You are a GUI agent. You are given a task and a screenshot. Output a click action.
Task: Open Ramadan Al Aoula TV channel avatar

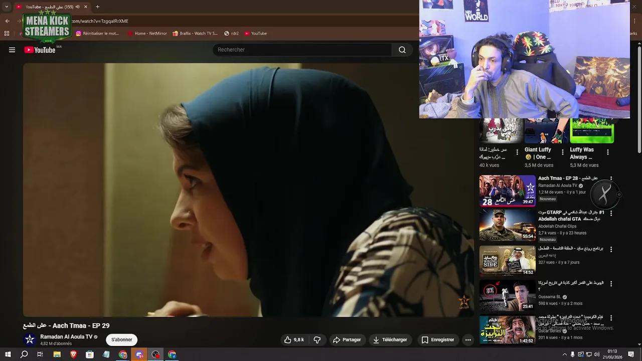[30, 339]
